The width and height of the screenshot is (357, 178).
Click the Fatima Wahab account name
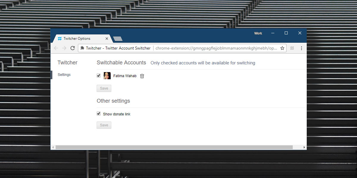point(125,76)
